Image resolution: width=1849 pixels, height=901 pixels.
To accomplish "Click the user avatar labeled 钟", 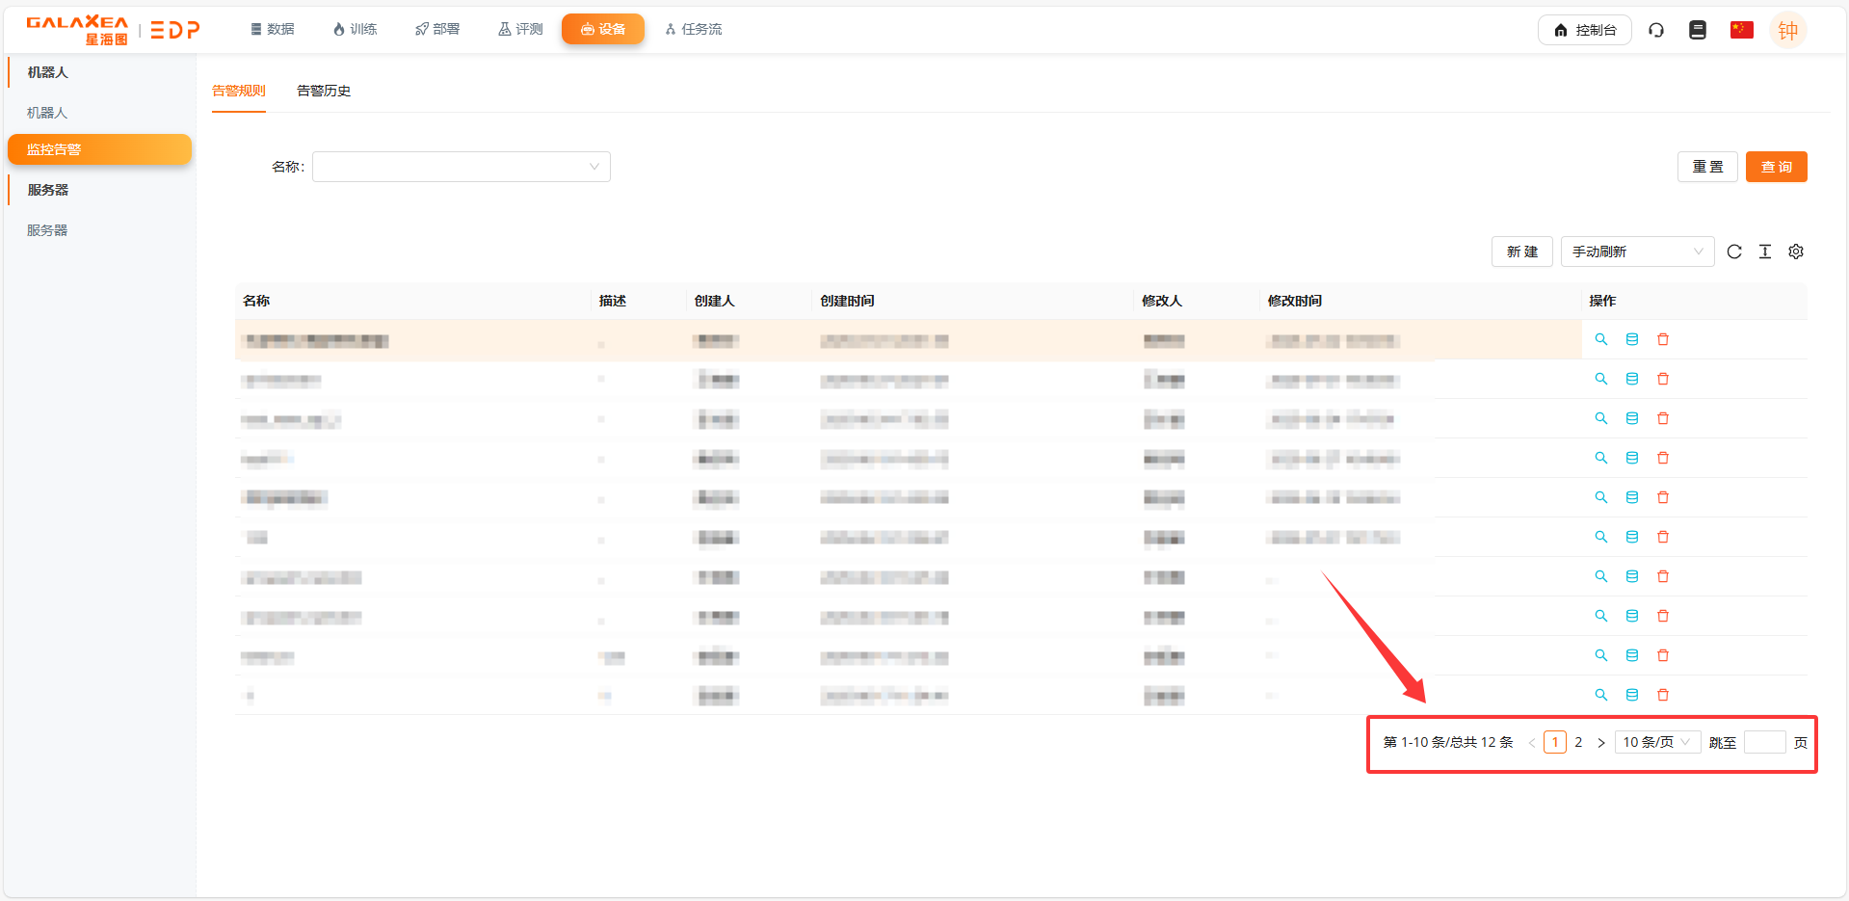I will point(1787,30).
